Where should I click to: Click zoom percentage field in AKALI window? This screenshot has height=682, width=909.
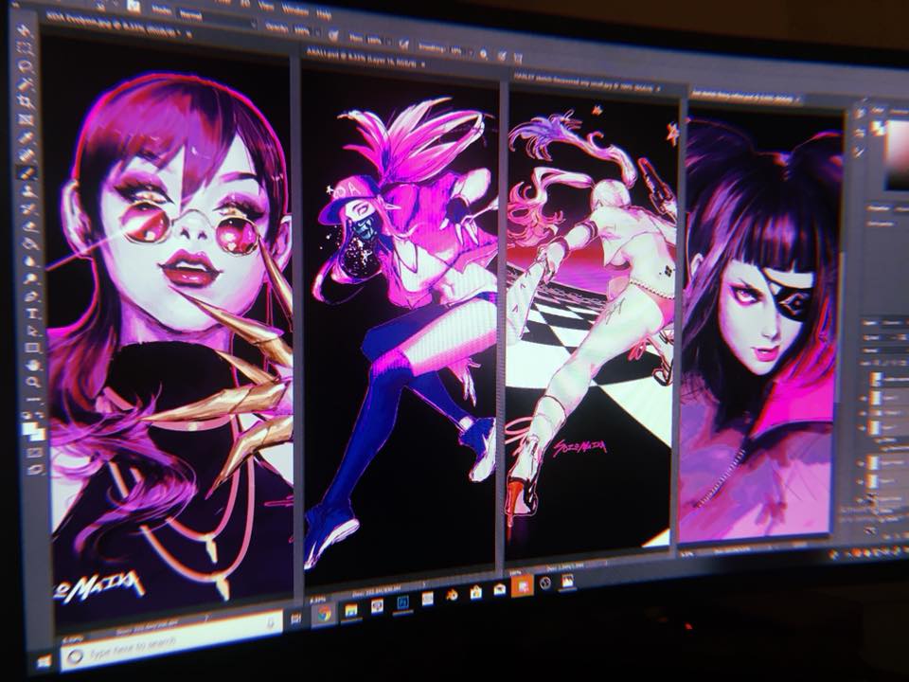click(318, 600)
